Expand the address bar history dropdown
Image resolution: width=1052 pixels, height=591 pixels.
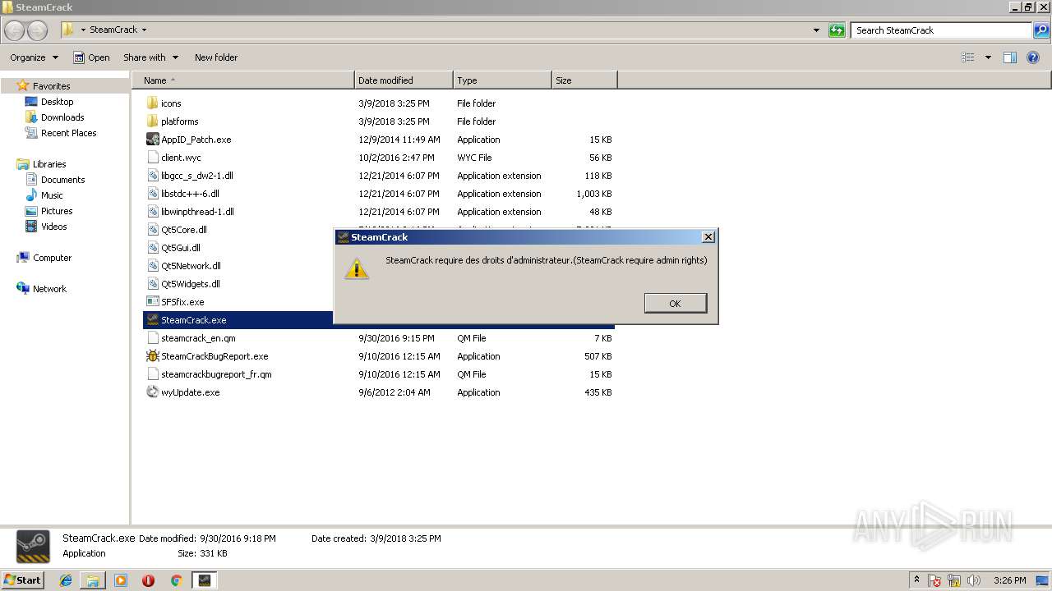click(x=816, y=30)
